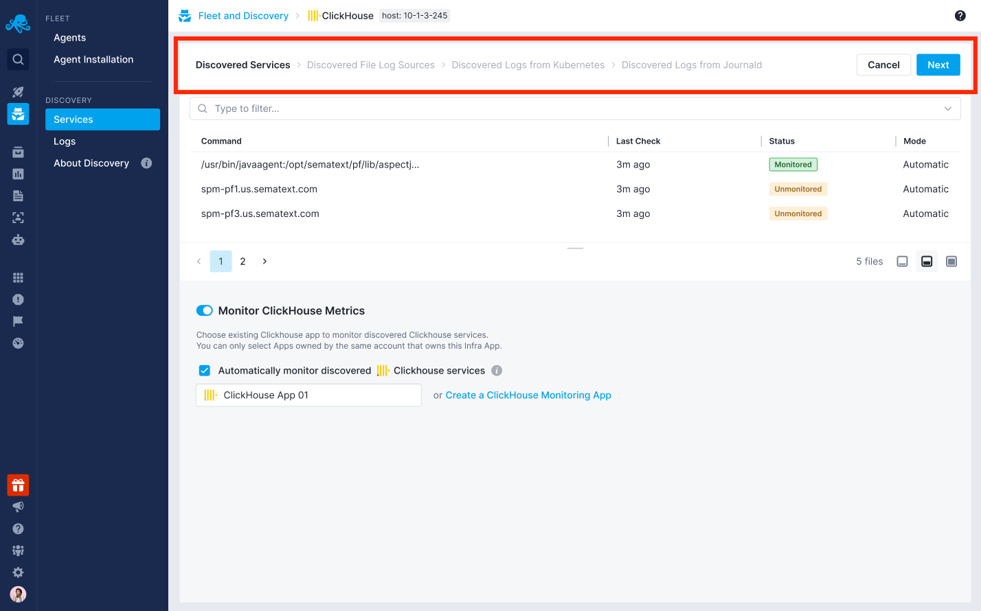Open the ClickHouse App 01 selector

point(308,395)
